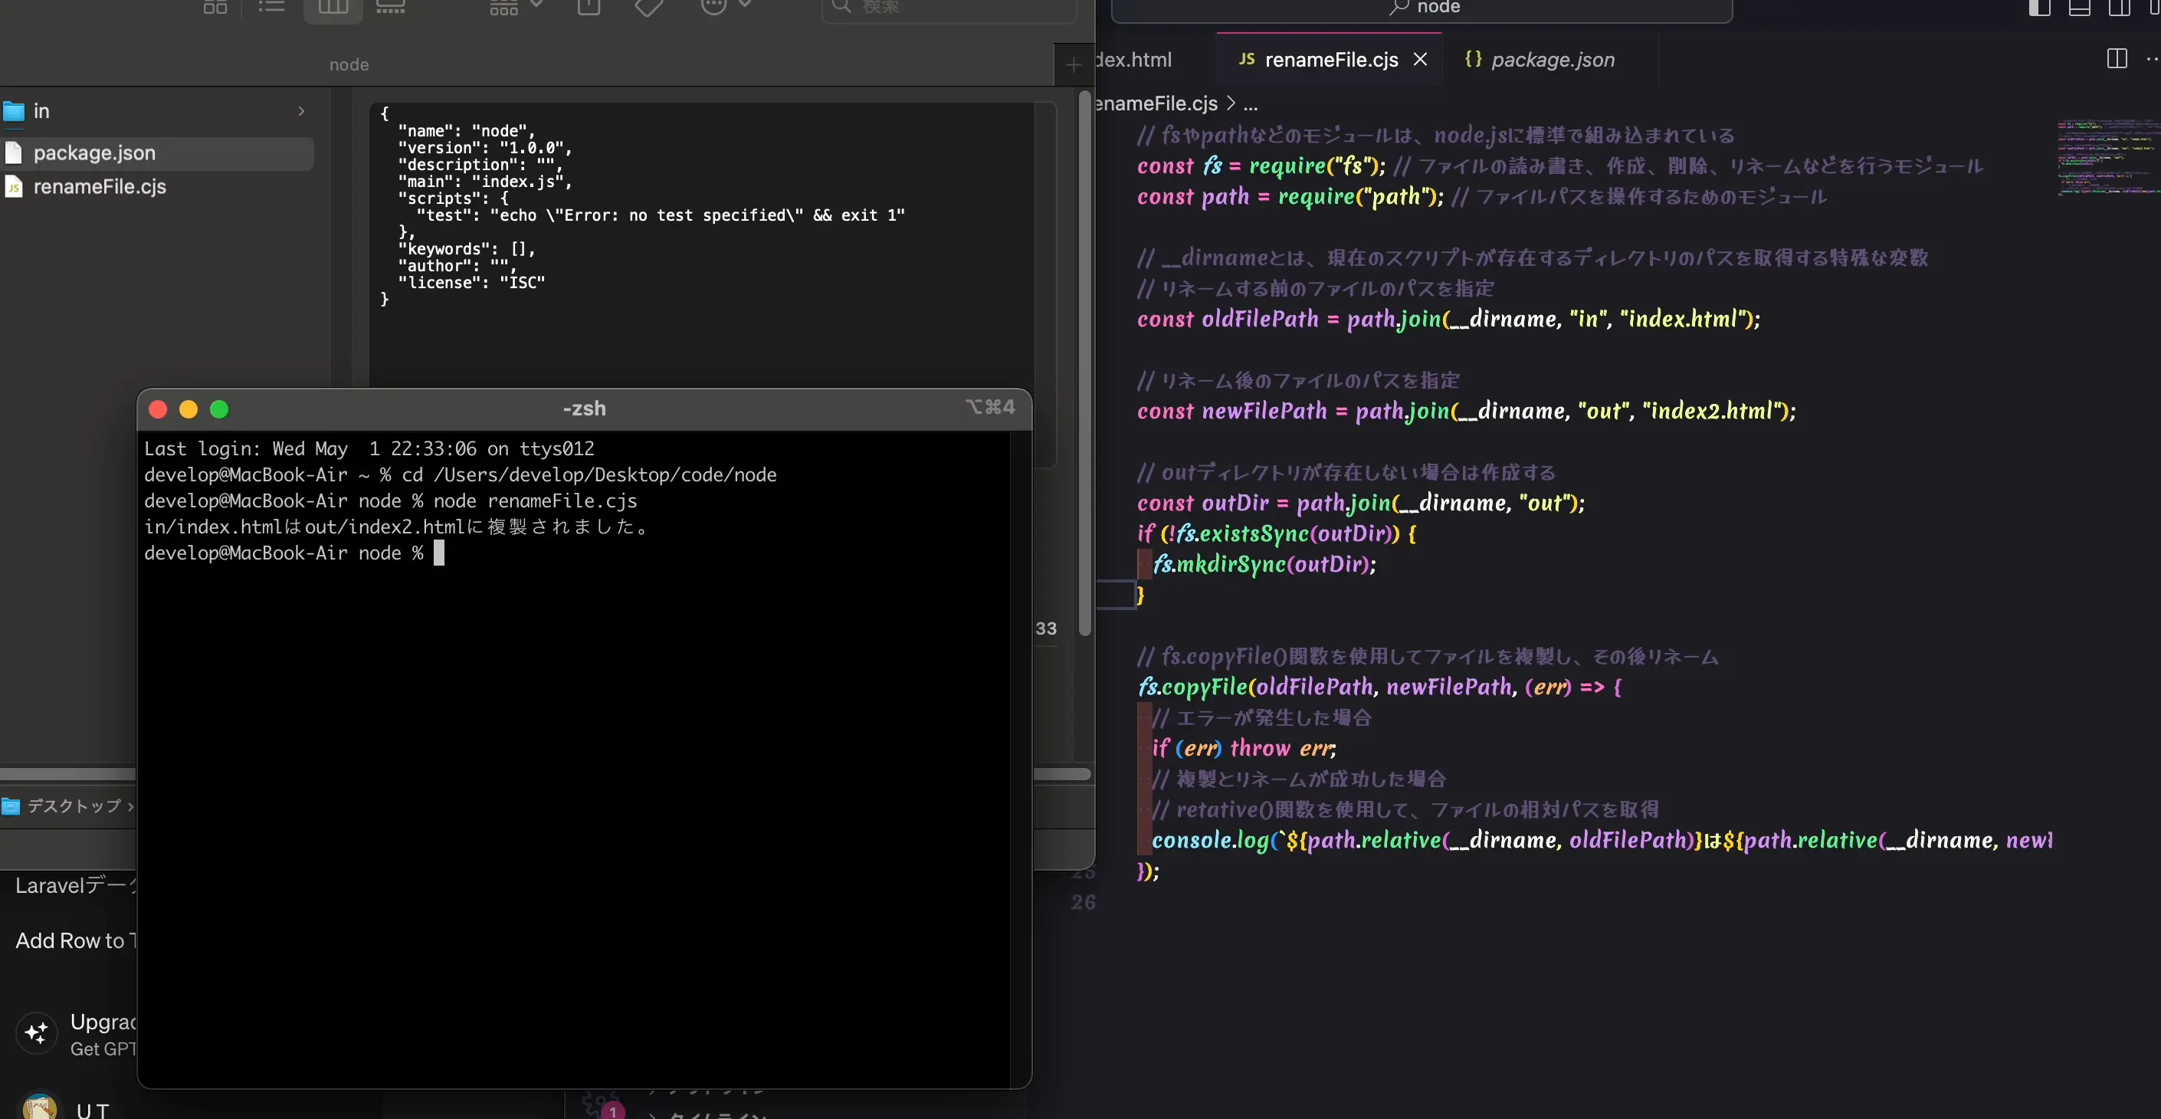This screenshot has width=2161, height=1119.
Task: Click the 'const oldFilePath' code line
Action: click(1448, 319)
